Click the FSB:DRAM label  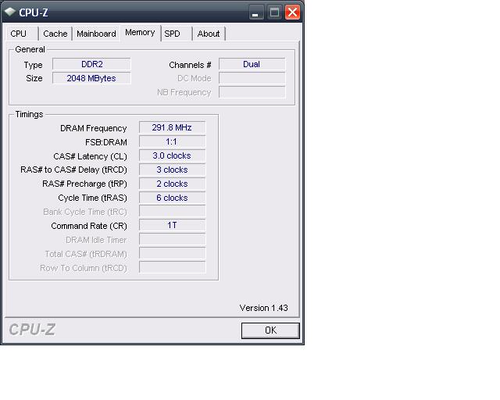coord(106,142)
